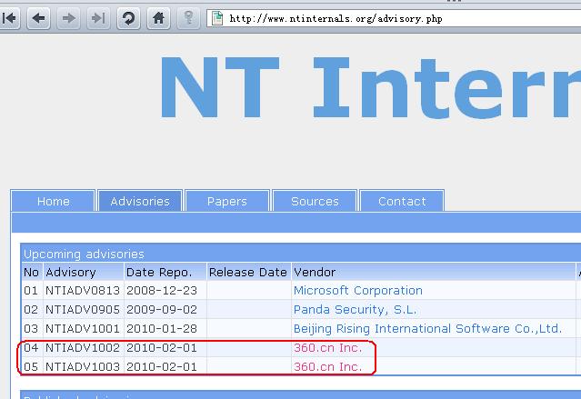Open Beijing Rising International Software link
This screenshot has width=581, height=399.
click(427, 328)
